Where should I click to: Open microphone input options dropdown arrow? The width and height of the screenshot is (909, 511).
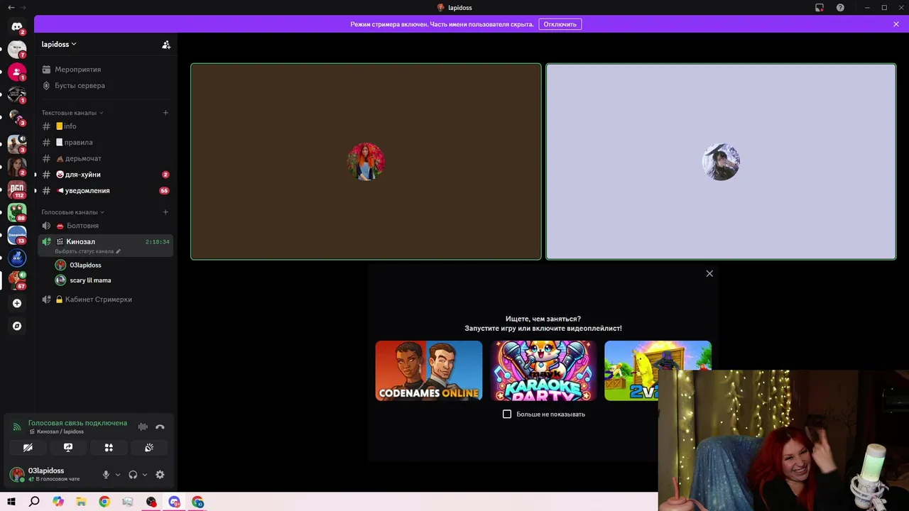(x=118, y=475)
